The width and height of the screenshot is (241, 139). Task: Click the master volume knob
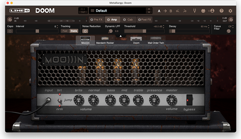pyautogui.click(x=171, y=100)
